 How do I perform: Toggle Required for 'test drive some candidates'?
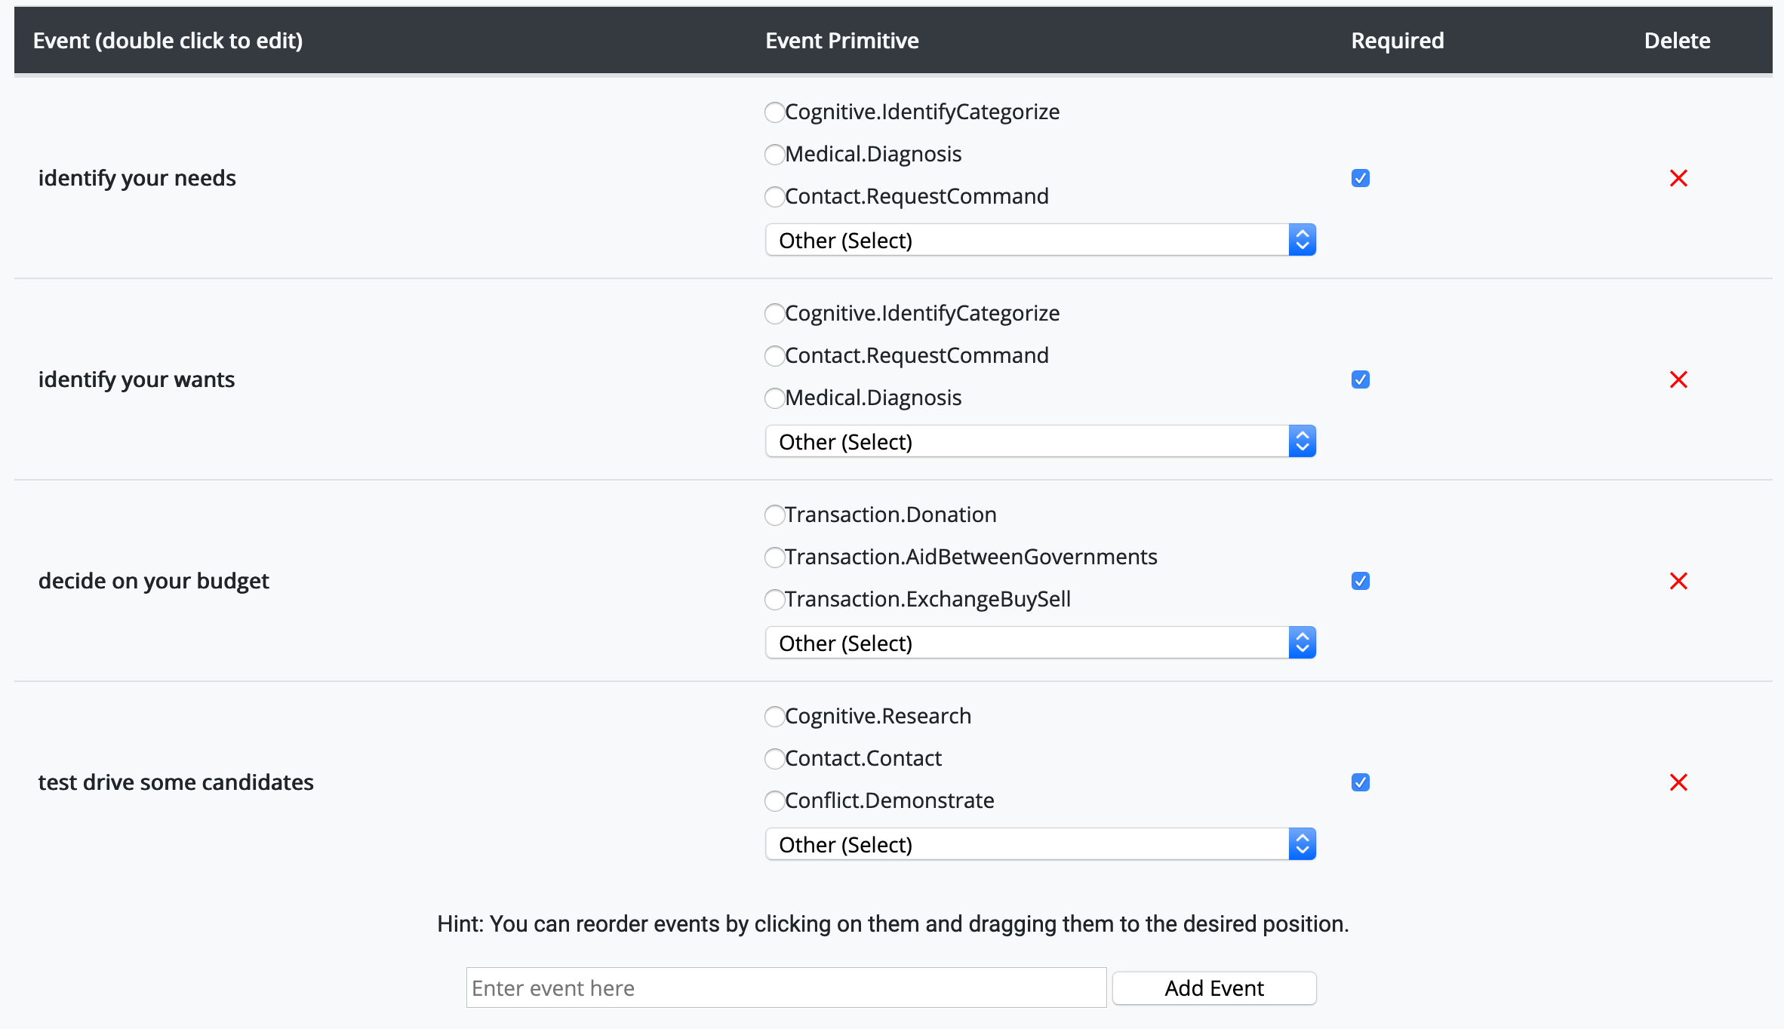click(1360, 782)
